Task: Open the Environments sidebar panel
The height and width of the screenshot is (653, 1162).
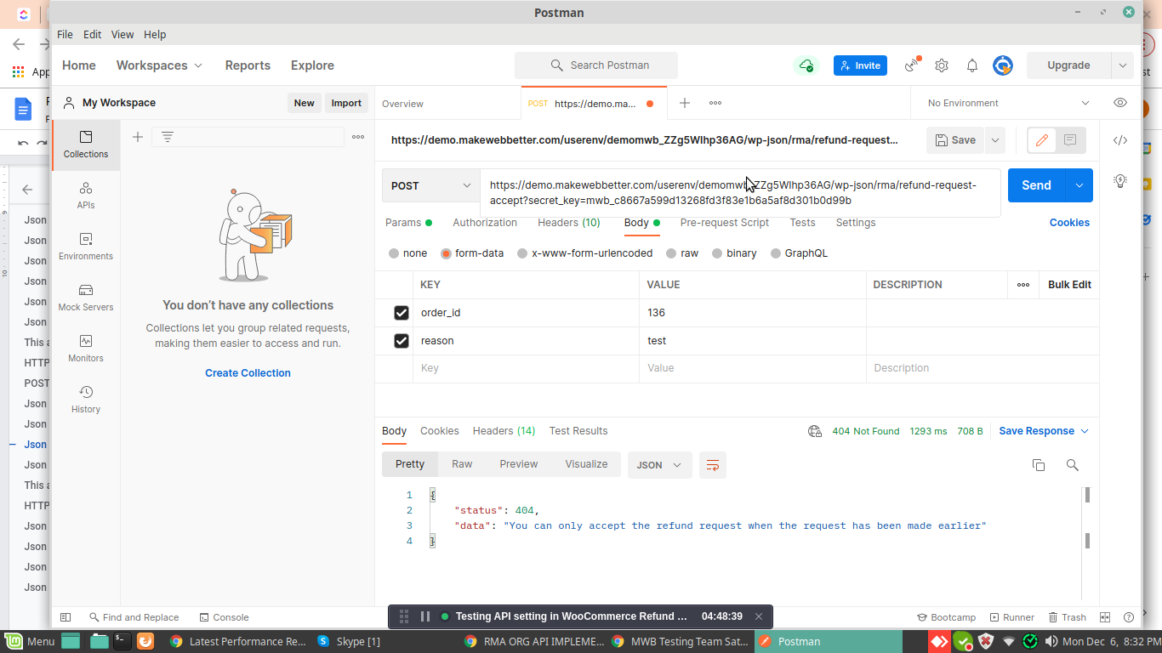Action: [x=86, y=247]
